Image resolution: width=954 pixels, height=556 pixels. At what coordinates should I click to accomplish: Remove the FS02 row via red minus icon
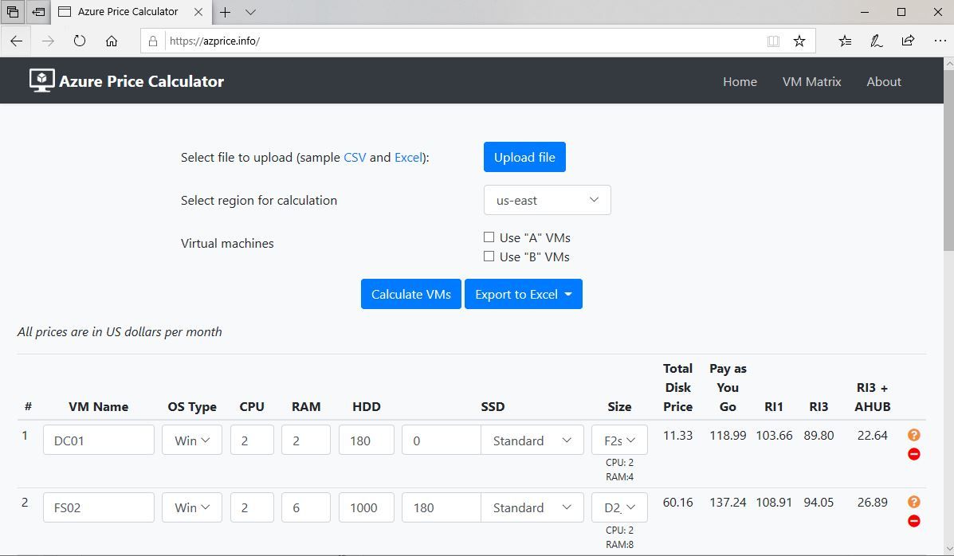click(913, 521)
